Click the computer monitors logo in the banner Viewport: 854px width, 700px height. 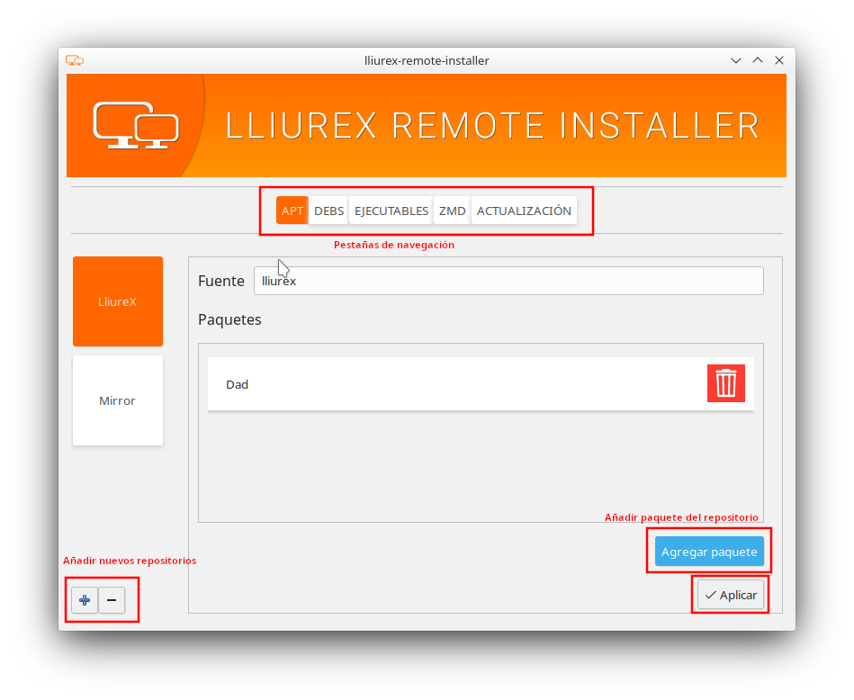136,125
